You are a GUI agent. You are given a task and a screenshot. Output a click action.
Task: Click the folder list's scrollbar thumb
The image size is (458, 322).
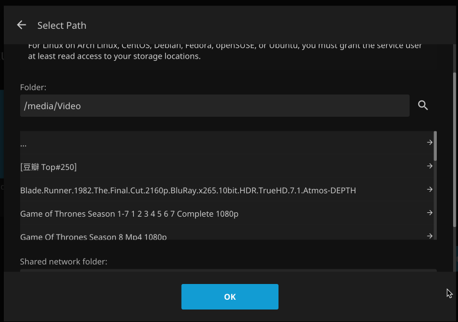[435, 144]
